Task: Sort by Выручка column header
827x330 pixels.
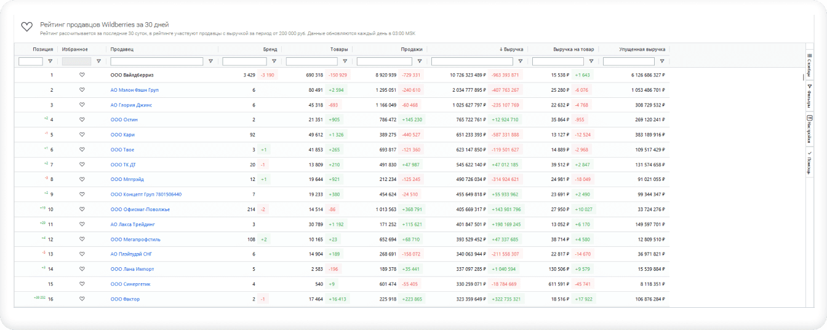Action: click(511, 49)
